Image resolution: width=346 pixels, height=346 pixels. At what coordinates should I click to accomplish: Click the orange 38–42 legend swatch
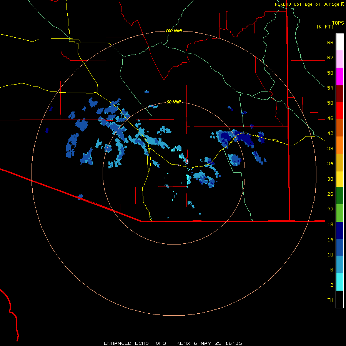point(339,145)
